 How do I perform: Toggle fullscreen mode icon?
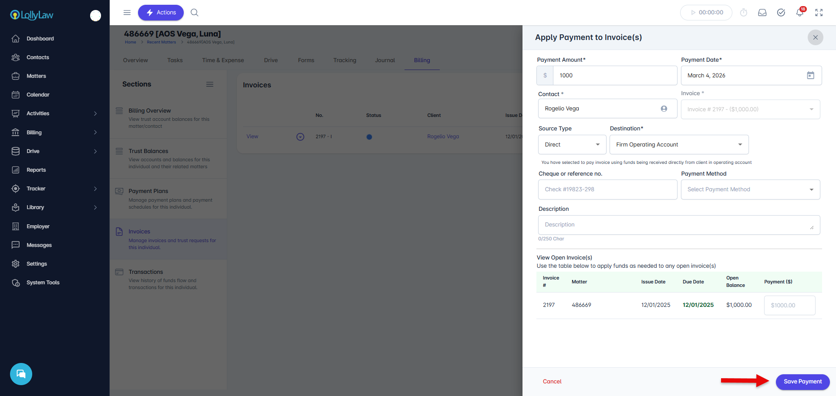coord(819,13)
